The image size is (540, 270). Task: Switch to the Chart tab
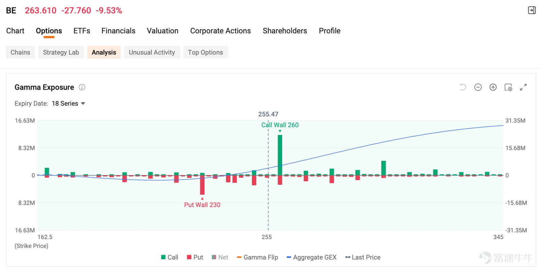pyautogui.click(x=15, y=31)
